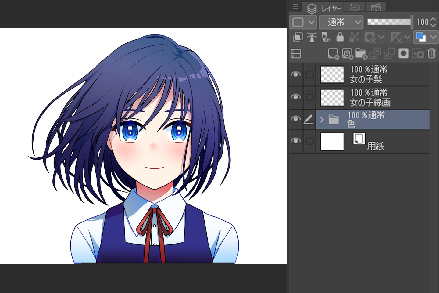This screenshot has height=293, width=439.
Task: Open the 通常 blending mode dropdown
Action: (x=341, y=22)
